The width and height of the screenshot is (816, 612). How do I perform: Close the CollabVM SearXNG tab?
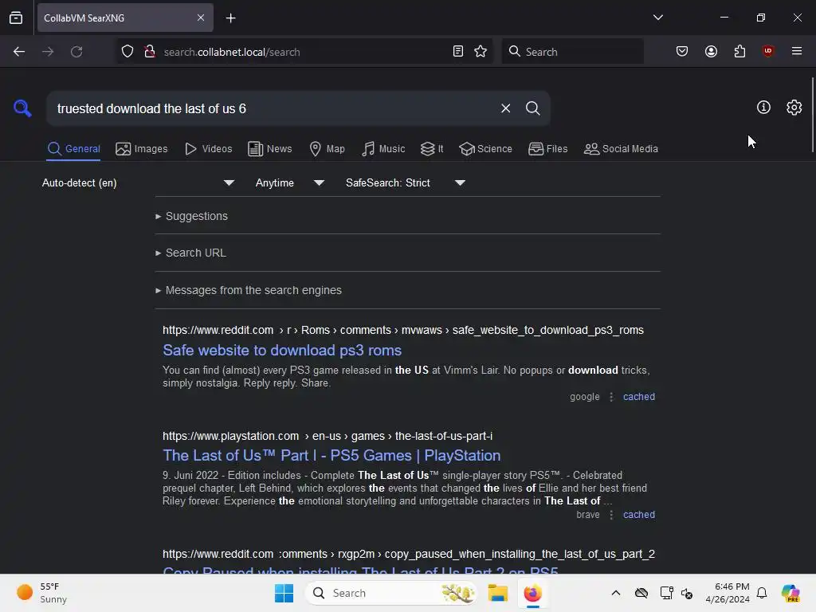[x=201, y=18]
